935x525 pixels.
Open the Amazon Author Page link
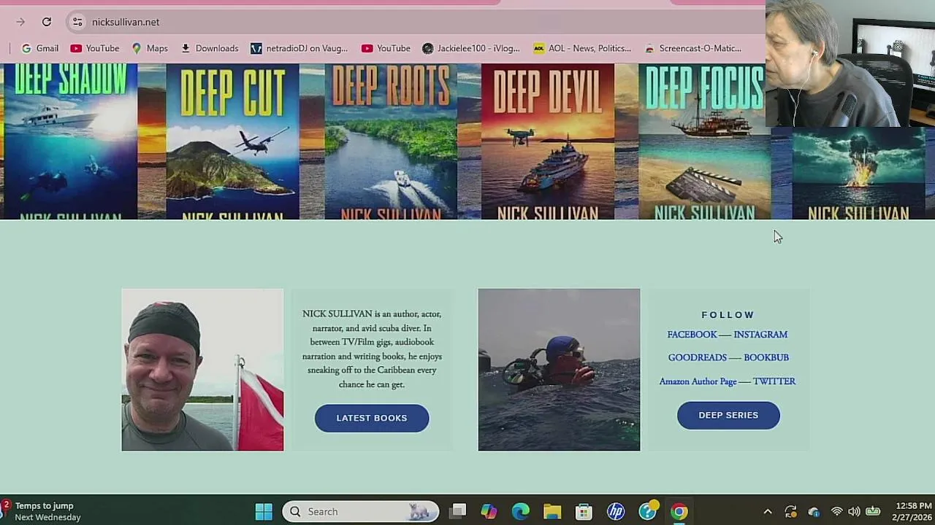coord(698,381)
